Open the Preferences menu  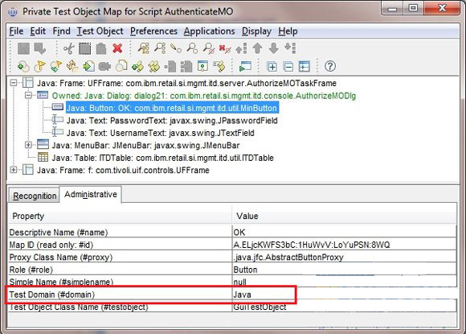[x=153, y=31]
